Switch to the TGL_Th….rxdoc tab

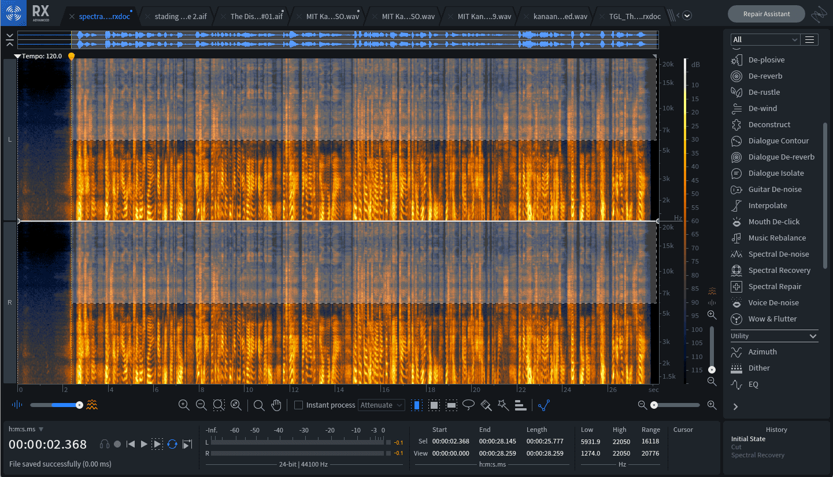635,16
